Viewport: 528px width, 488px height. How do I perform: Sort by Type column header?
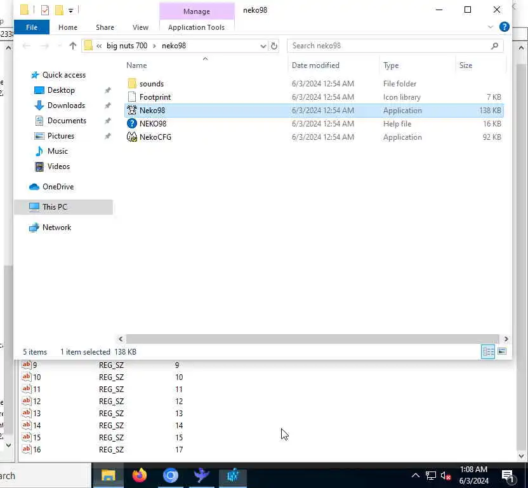[x=391, y=65]
